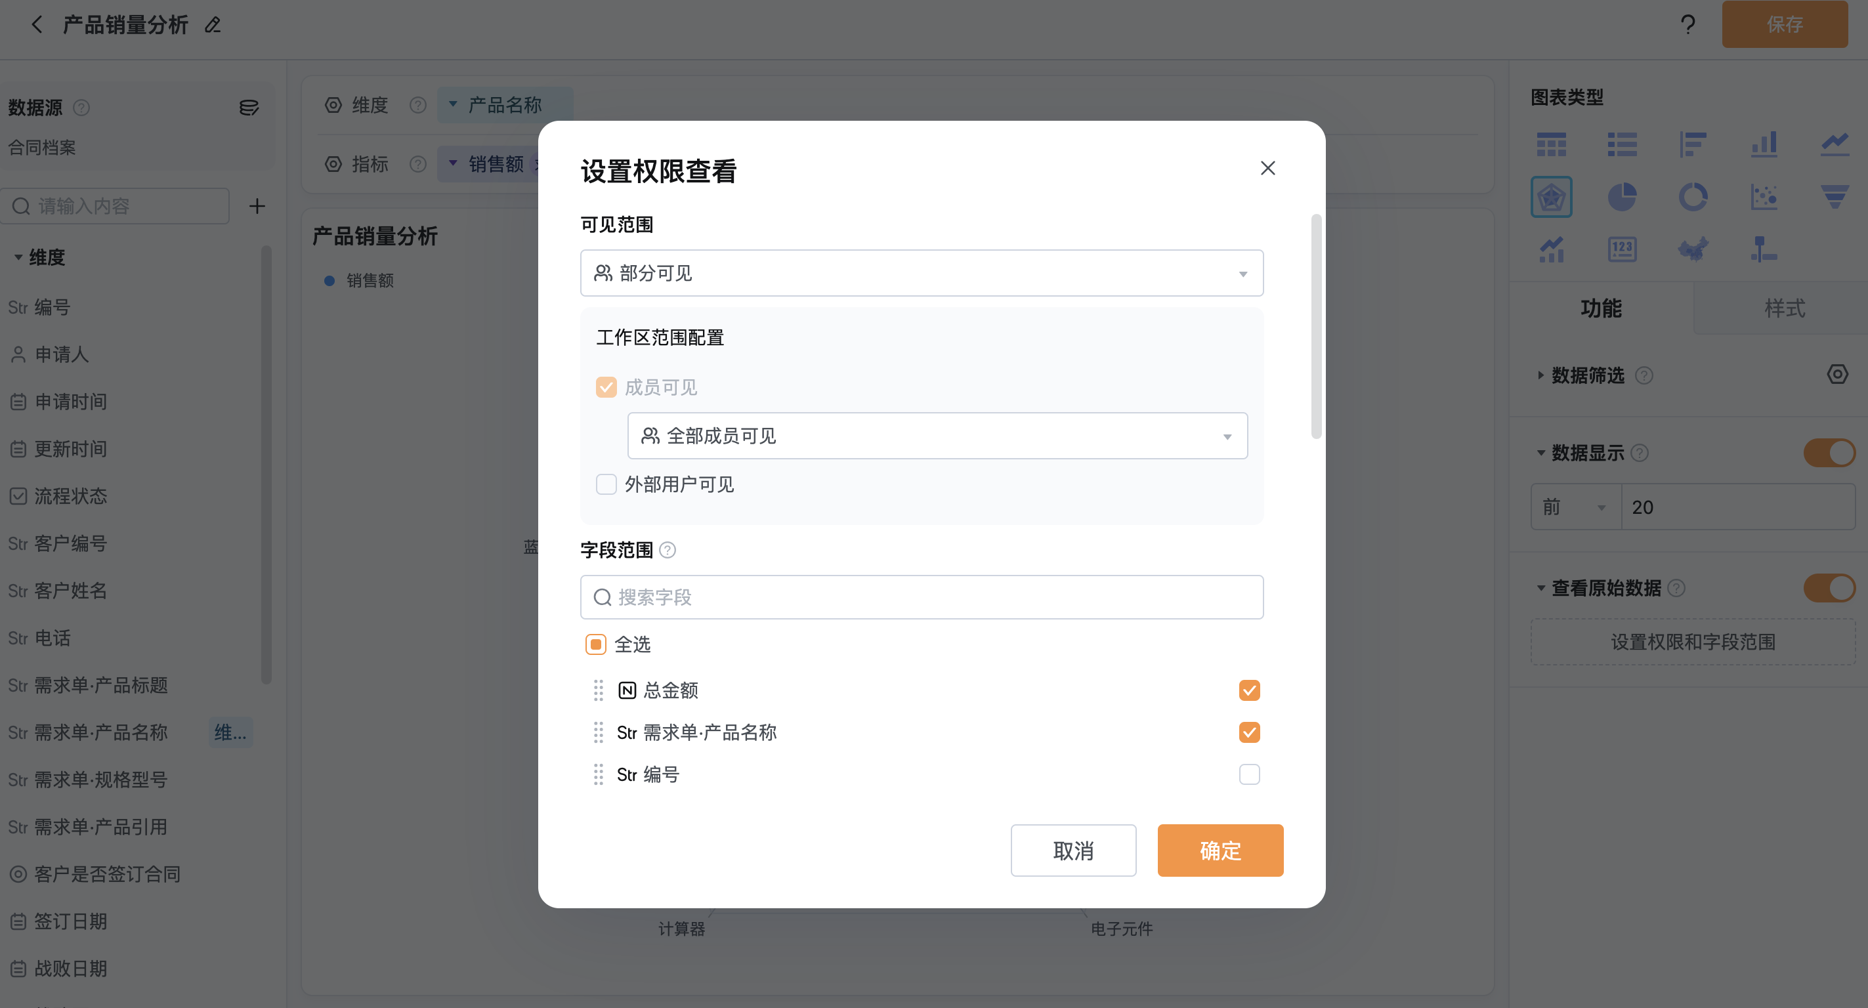Image resolution: width=1868 pixels, height=1008 pixels.
Task: Select the list chart type icon
Action: 1622,144
